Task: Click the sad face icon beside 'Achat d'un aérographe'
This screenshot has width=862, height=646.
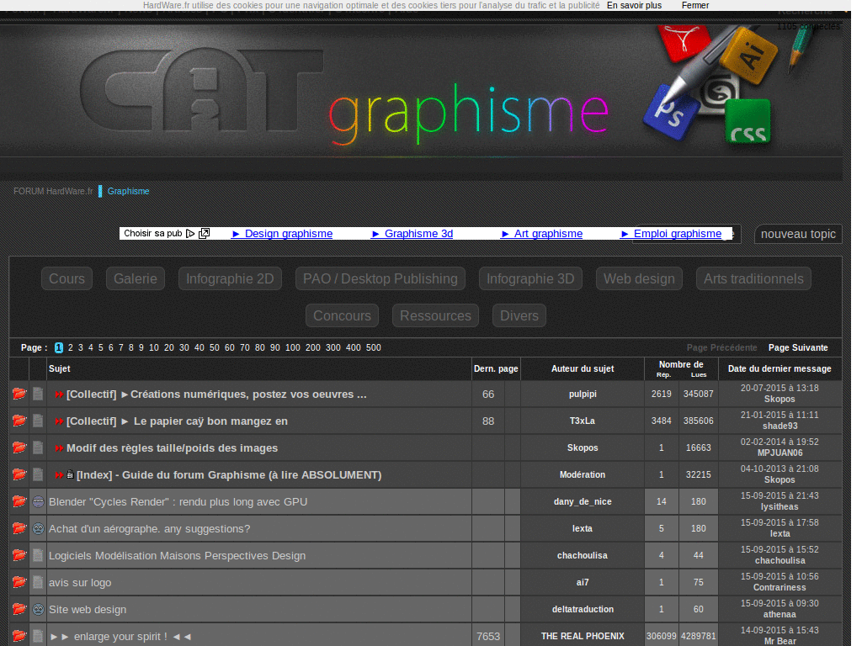Action: 38,529
